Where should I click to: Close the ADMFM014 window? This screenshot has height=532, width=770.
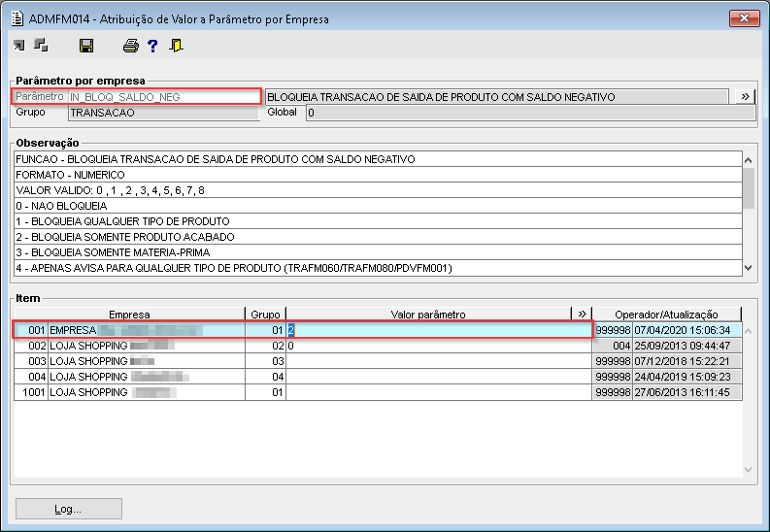[x=745, y=18]
